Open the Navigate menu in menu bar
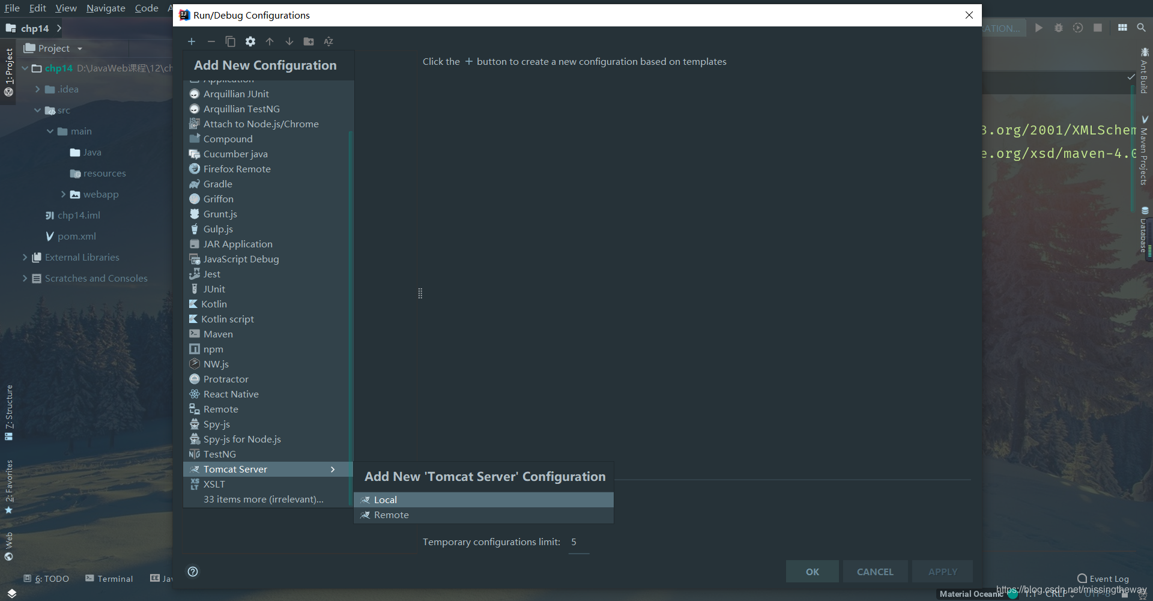Image resolution: width=1153 pixels, height=601 pixels. coord(106,8)
